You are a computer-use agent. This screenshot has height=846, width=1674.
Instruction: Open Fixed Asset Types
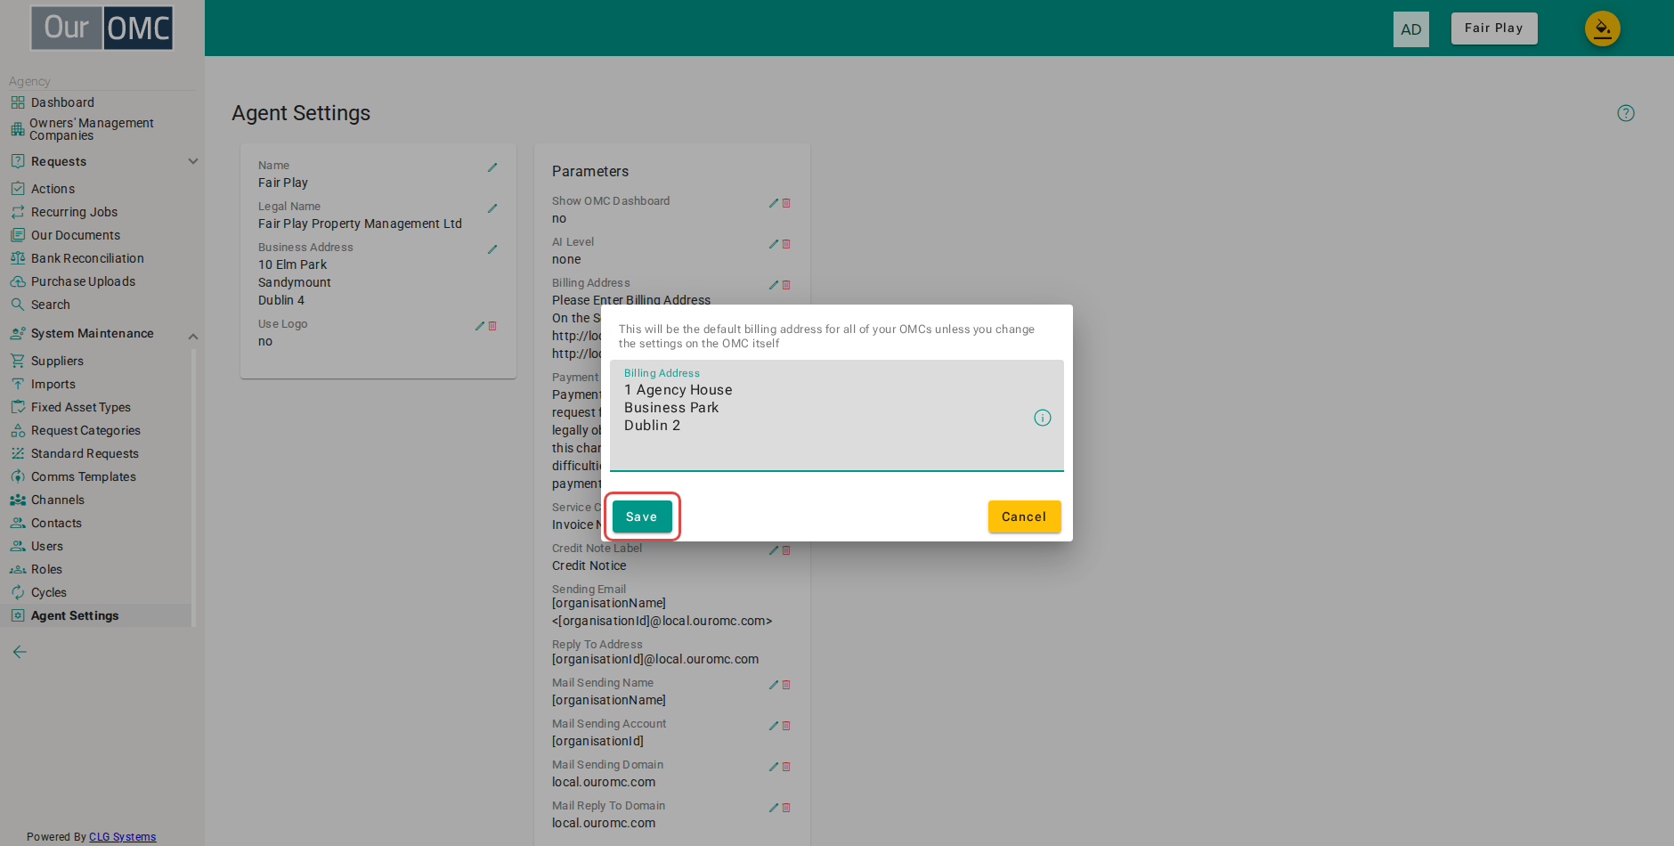(x=80, y=407)
